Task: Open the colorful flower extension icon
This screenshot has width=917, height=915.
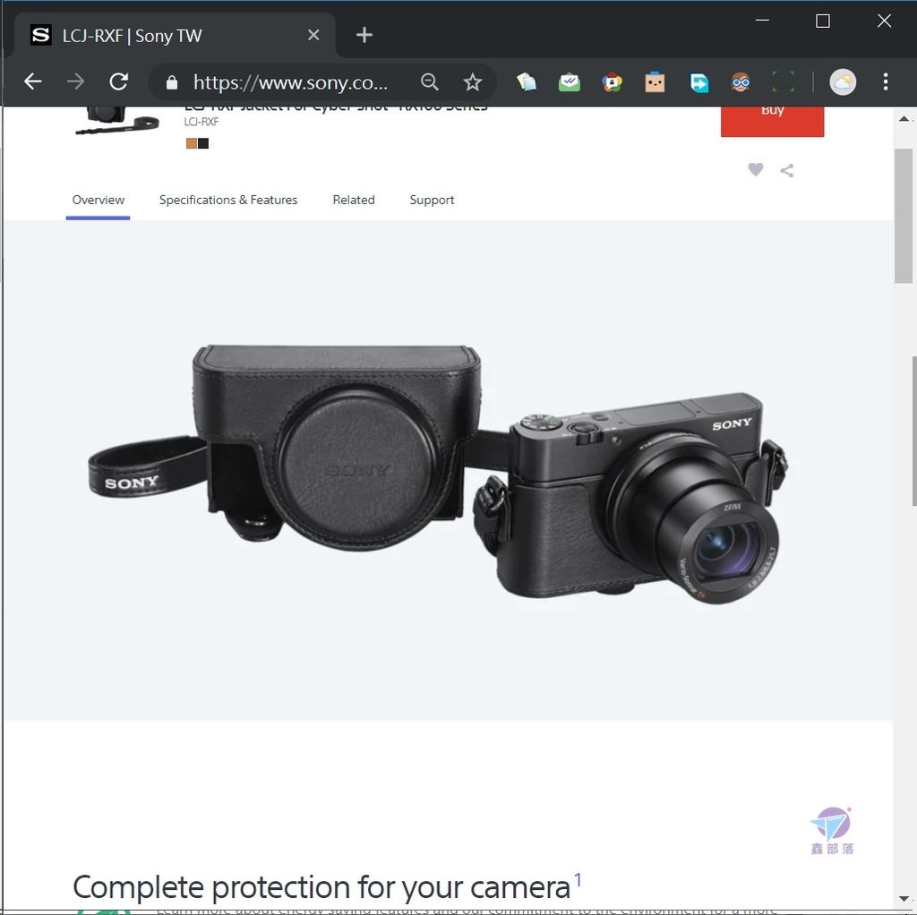Action: pos(612,81)
